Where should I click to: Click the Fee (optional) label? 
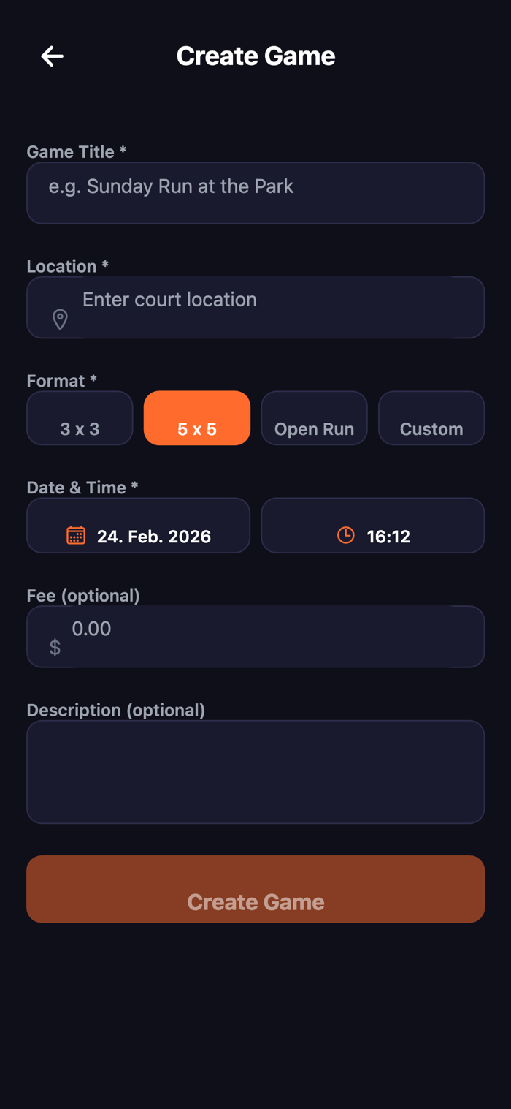click(x=83, y=596)
